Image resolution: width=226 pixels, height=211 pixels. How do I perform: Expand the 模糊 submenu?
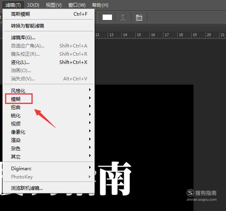pos(49,99)
